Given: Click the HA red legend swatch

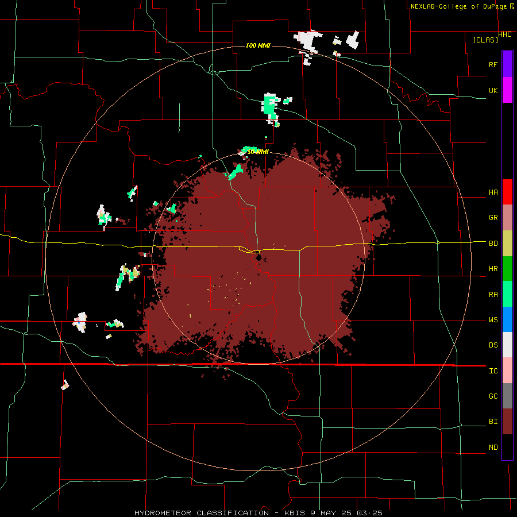Looking at the screenshot, I should coord(507,192).
